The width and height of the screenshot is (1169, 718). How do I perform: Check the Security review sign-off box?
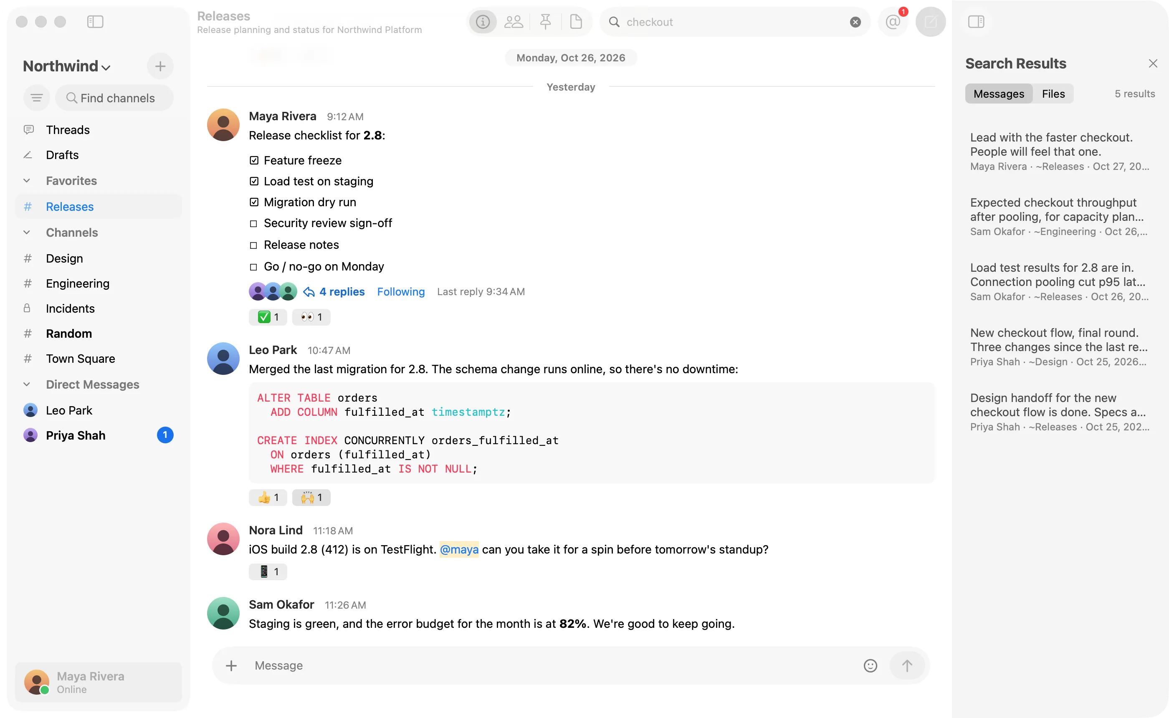(x=253, y=224)
